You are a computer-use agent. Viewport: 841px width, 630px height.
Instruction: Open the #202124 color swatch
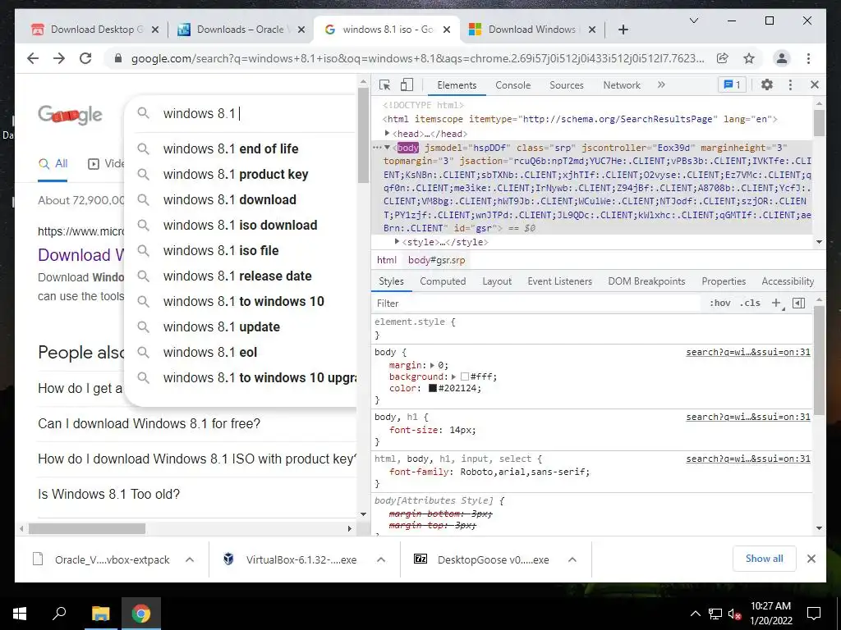433,388
